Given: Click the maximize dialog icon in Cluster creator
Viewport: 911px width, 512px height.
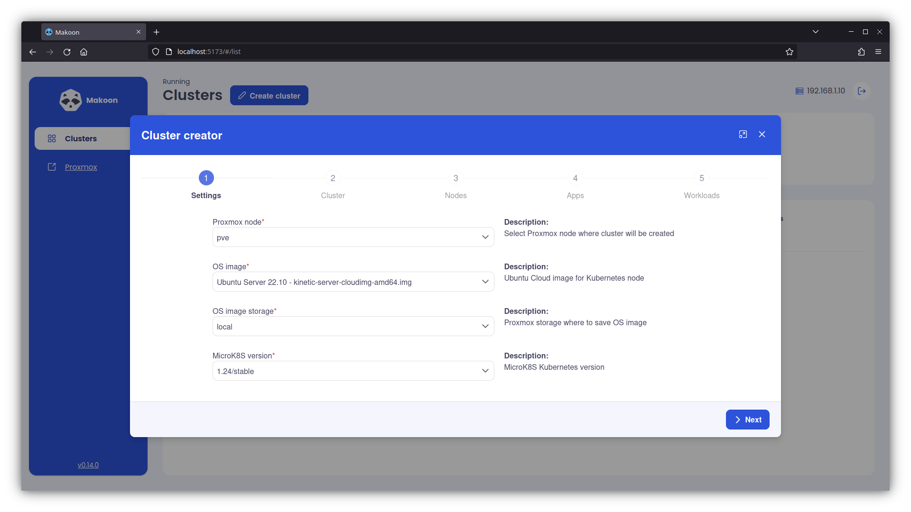Looking at the screenshot, I should (x=743, y=135).
